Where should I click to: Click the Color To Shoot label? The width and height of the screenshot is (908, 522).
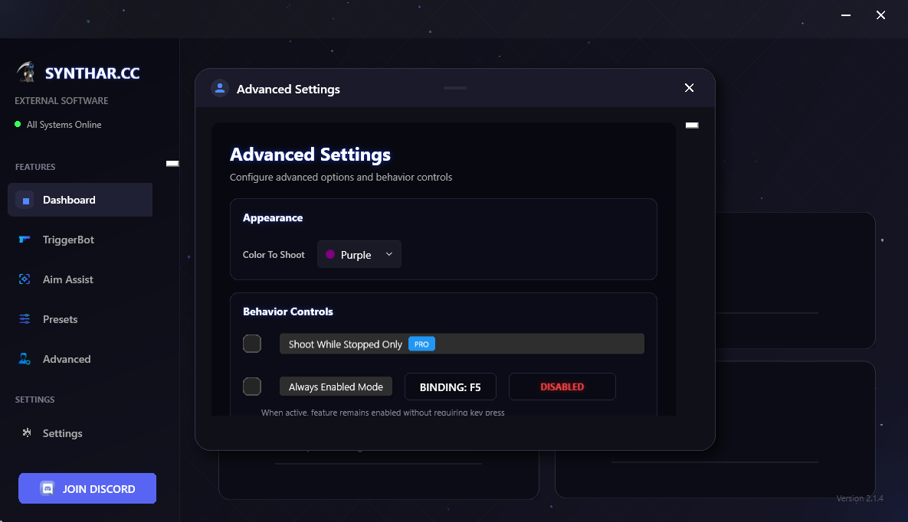(x=274, y=255)
